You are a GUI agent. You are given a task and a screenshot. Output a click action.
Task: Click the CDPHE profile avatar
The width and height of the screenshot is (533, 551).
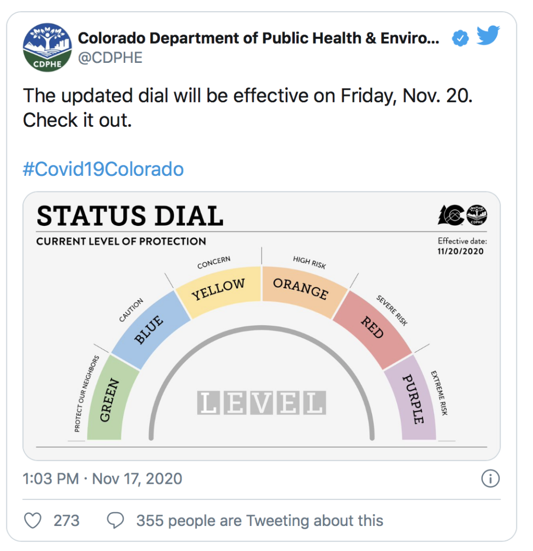[47, 47]
